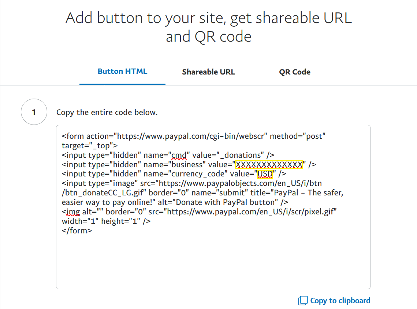This screenshot has height=309, width=417.
Task: Click the "target="_top">" code line
Action: pyautogui.click(x=90, y=146)
